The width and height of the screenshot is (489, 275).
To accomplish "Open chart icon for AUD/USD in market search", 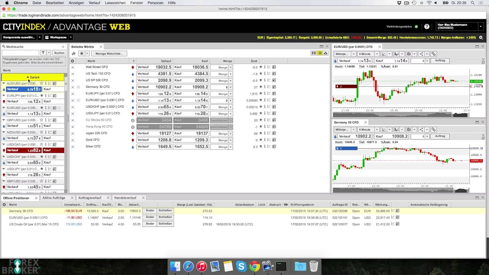I will coord(50,83).
